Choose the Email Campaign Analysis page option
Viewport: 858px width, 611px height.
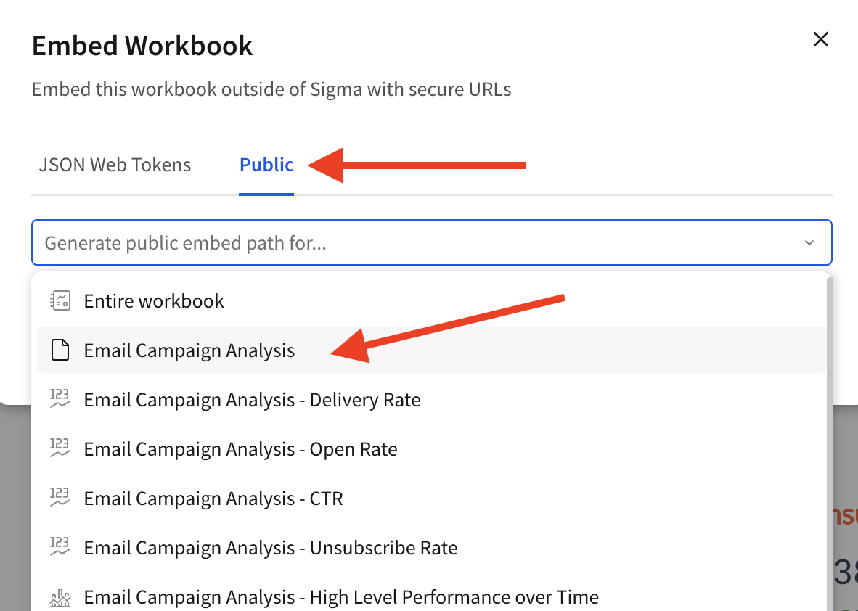189,350
